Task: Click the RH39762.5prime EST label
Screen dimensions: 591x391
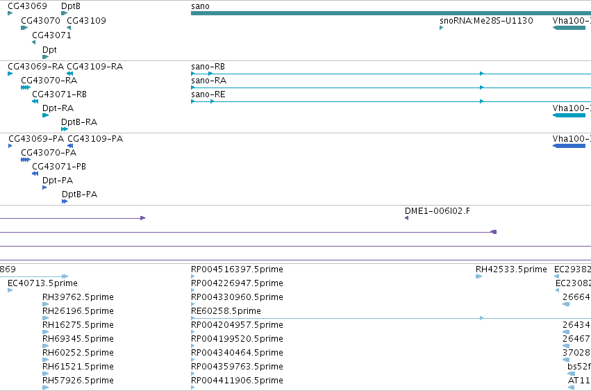Action: 78,297
